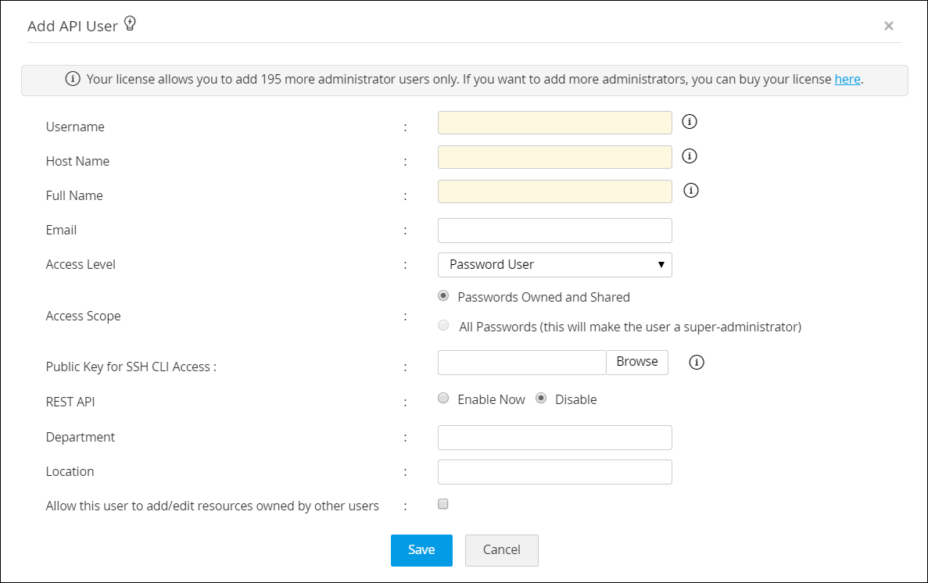Focus the Email input field
Image resolution: width=928 pixels, height=583 pixels.
[554, 231]
